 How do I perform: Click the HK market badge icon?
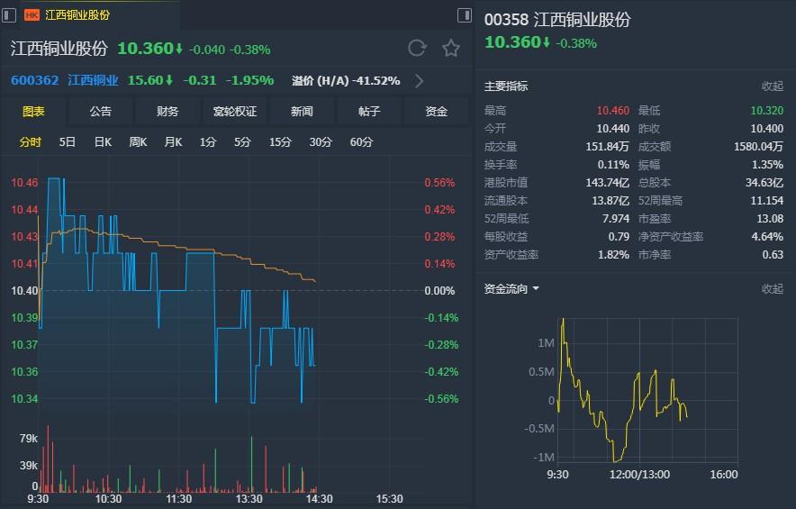pyautogui.click(x=32, y=15)
